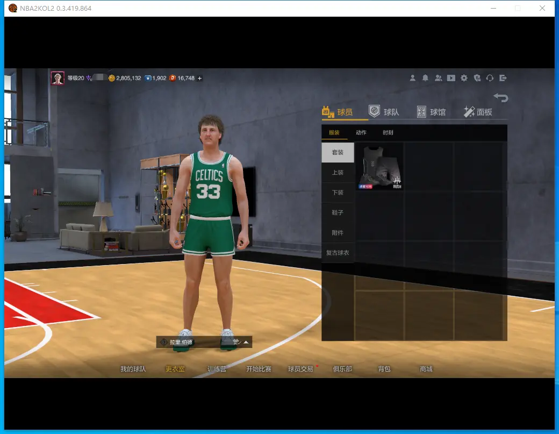This screenshot has height=434, width=559.
Task: Open 球员交易 in bottom navigation
Action: (x=300, y=369)
